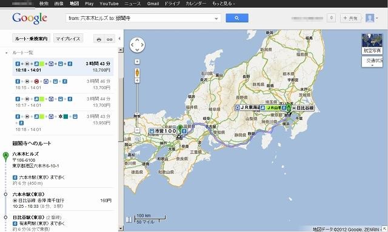Pick up the Street View pegman

[138, 73]
